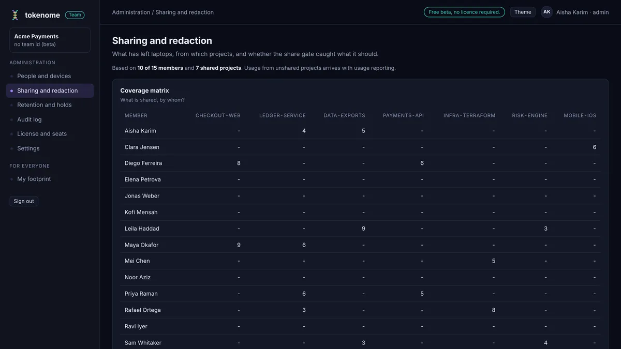Screen dimensions: 621x349
Task: Click Priya Raman's payments-api value 5
Action: pyautogui.click(x=422, y=294)
